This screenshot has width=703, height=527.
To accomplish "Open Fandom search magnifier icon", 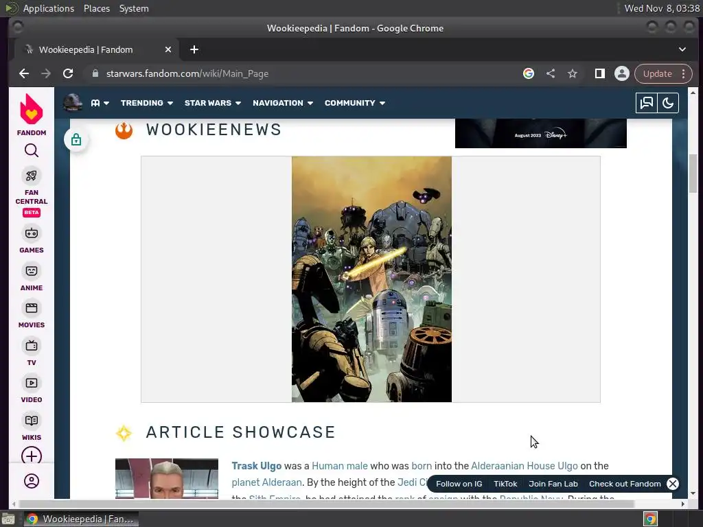I will (32, 150).
